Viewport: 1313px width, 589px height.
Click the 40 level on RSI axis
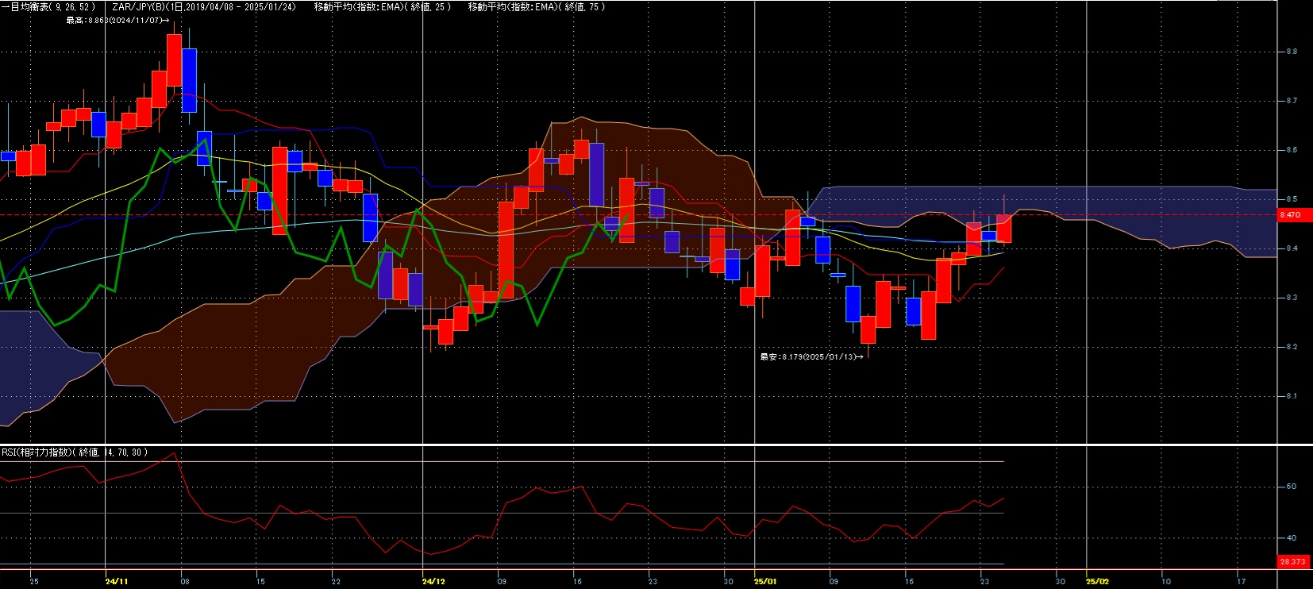[1291, 538]
